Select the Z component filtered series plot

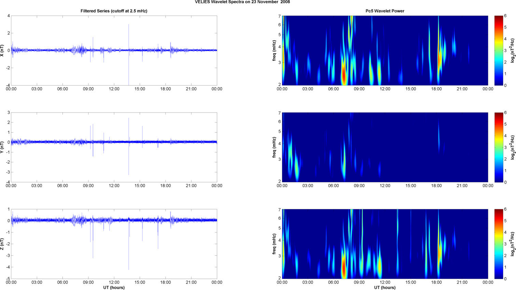[114, 244]
